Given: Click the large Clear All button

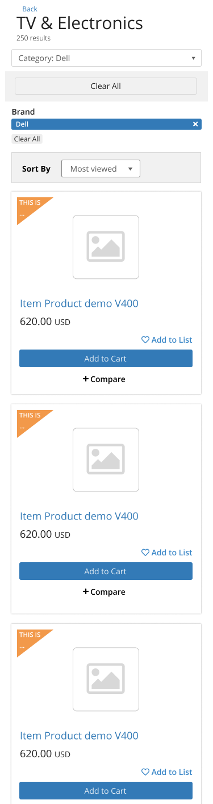Looking at the screenshot, I should (x=106, y=86).
